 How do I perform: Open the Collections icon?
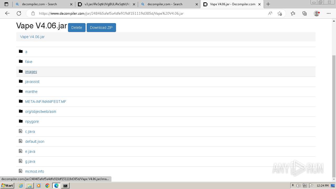click(304, 13)
